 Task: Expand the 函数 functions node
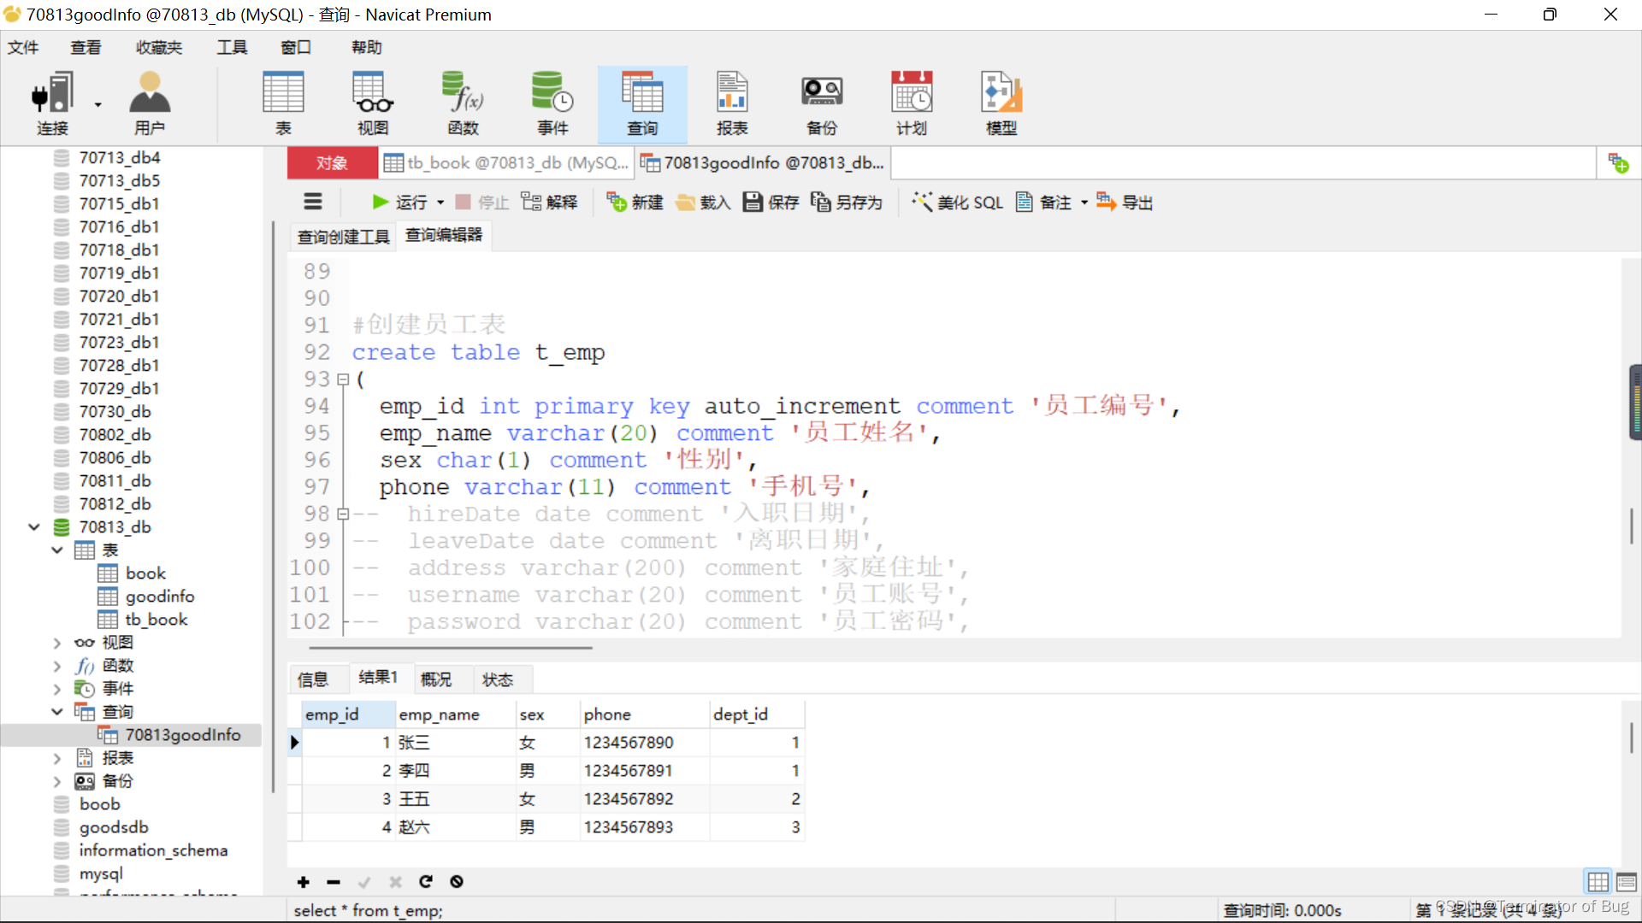point(56,666)
